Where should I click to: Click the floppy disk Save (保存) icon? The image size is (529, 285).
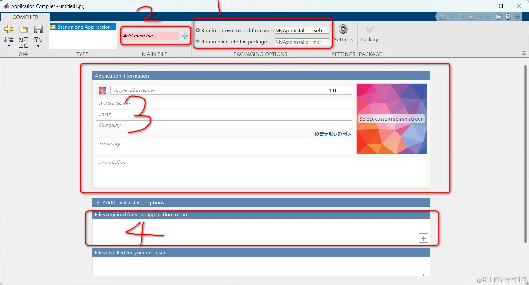pyautogui.click(x=38, y=29)
